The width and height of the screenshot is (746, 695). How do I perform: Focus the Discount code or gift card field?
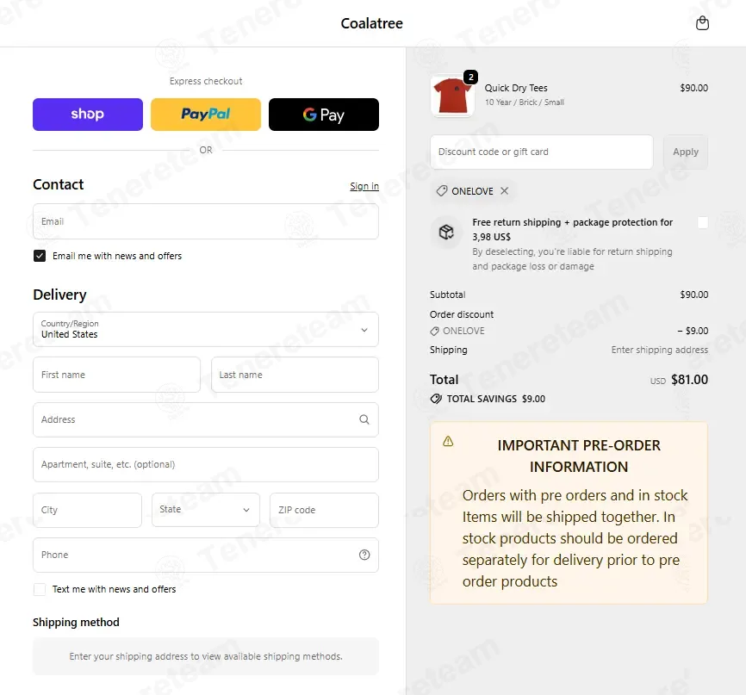[542, 152]
